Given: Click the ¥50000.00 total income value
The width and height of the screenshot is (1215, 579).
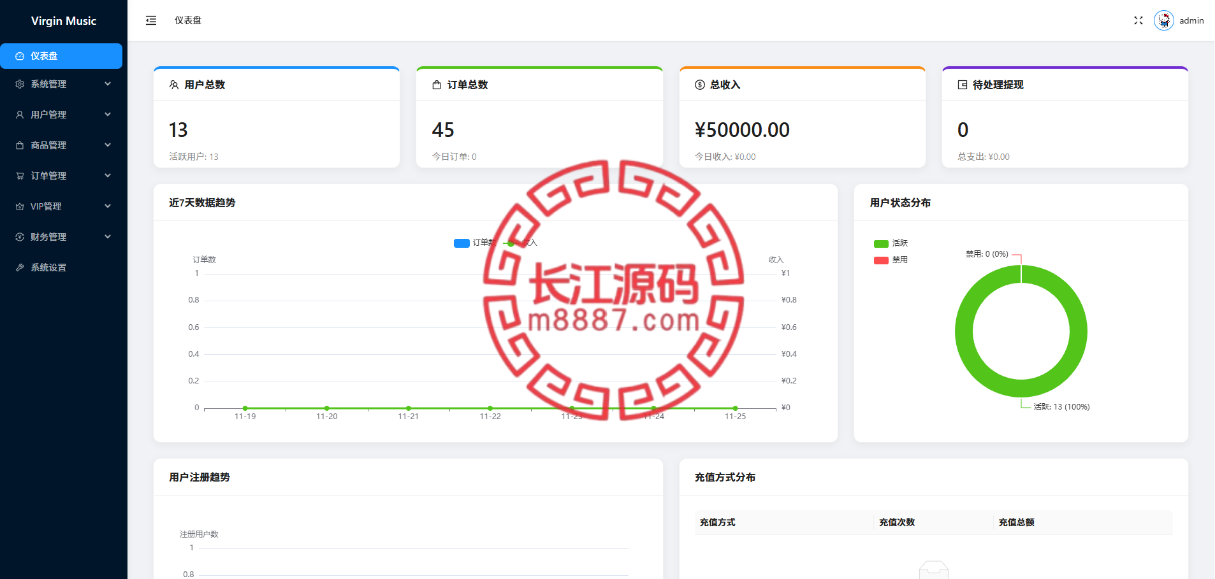Looking at the screenshot, I should click(742, 130).
